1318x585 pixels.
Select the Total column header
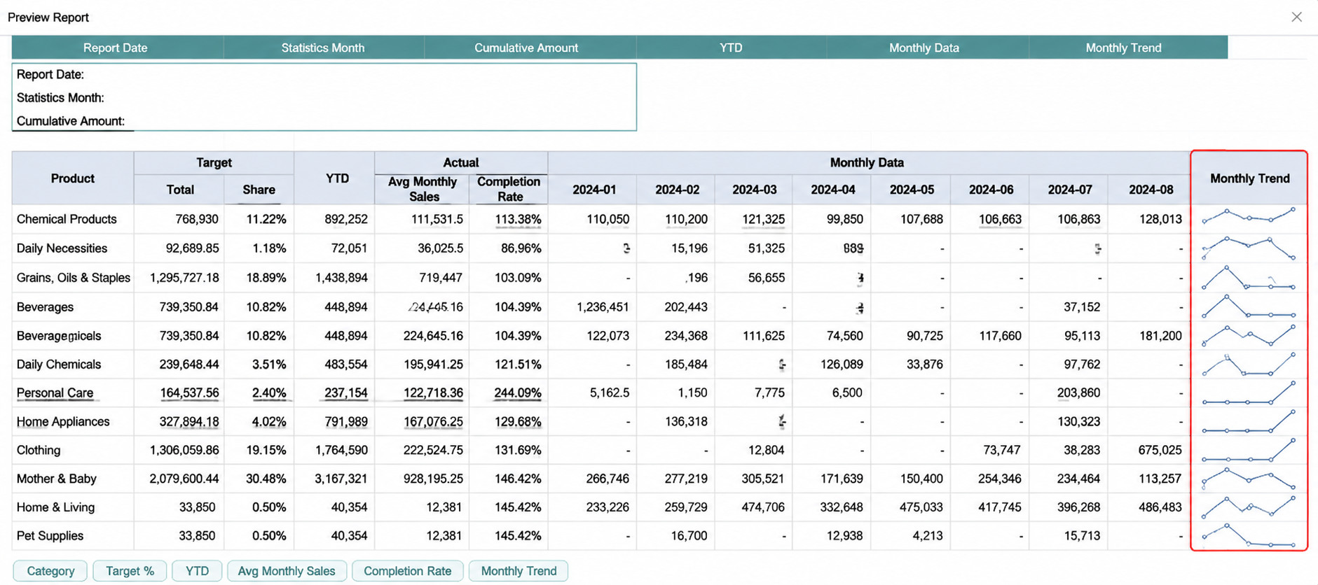(x=180, y=190)
